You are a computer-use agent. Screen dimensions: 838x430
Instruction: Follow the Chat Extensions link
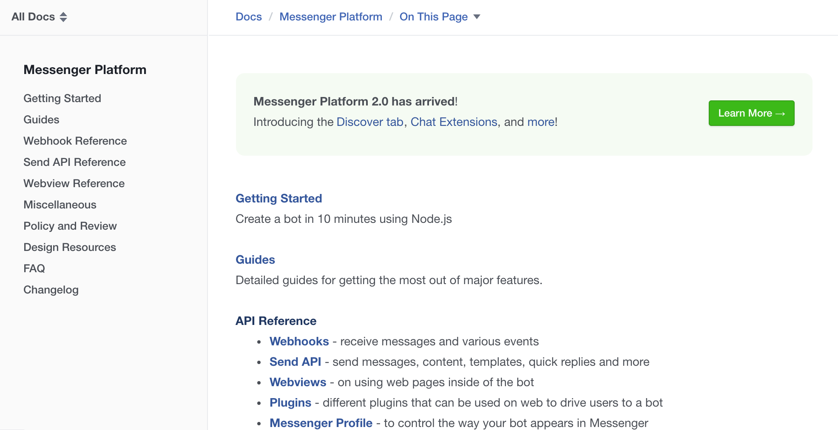(x=454, y=122)
